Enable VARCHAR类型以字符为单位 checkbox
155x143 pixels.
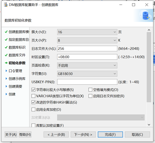[x=33, y=96]
